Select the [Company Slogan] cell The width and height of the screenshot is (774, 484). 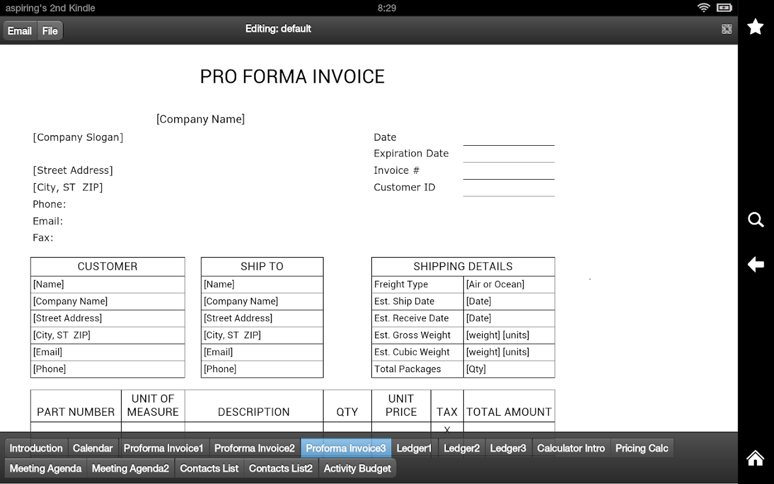click(78, 137)
